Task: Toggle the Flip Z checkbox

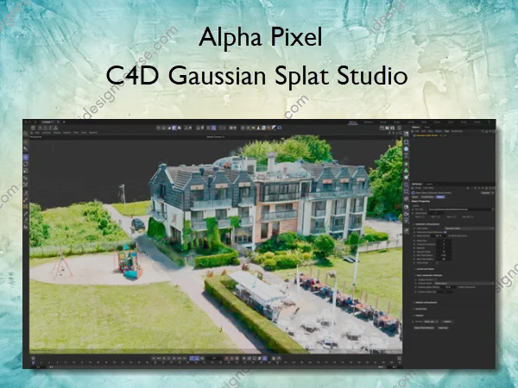Action: [x=455, y=216]
